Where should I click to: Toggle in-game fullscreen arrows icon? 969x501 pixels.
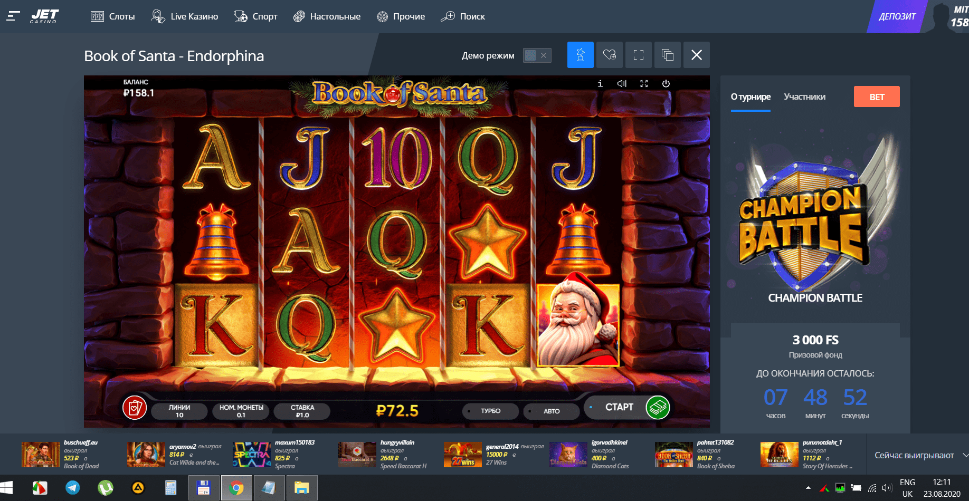pyautogui.click(x=644, y=83)
